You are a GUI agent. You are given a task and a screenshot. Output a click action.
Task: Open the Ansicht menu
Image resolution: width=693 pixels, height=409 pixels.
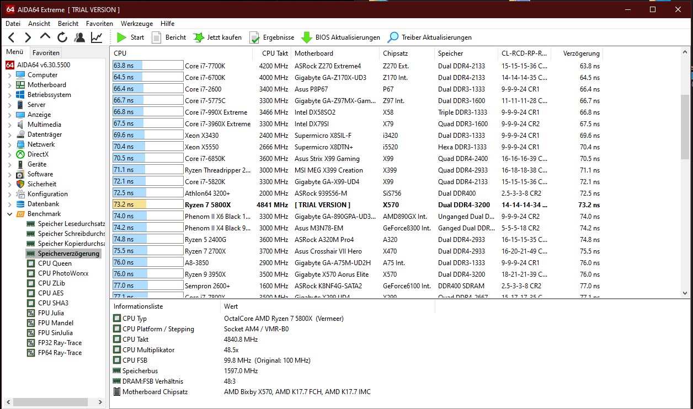[39, 24]
